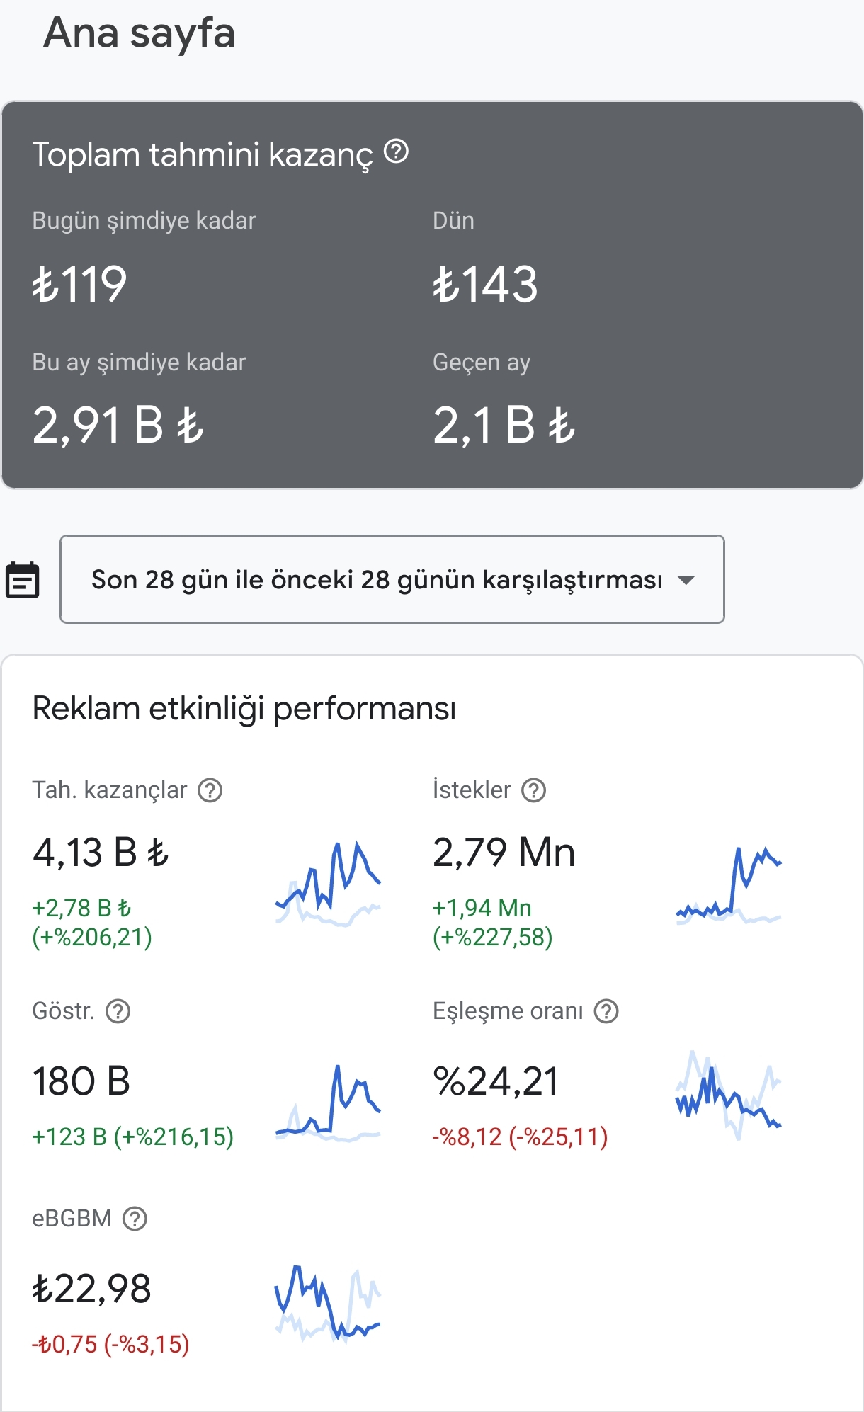Open the Eşleşme oranı sparkline chart

(729, 1095)
